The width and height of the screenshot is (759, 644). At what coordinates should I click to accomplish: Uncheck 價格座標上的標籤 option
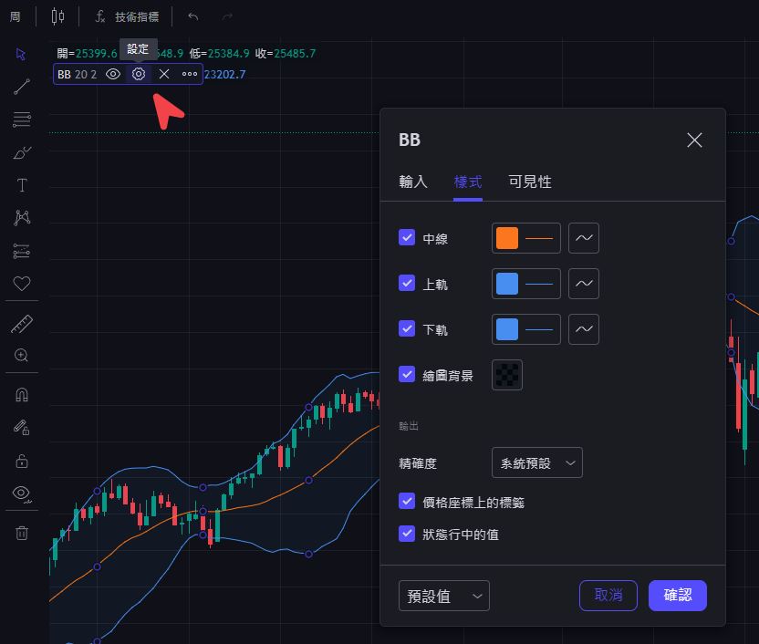pos(407,501)
